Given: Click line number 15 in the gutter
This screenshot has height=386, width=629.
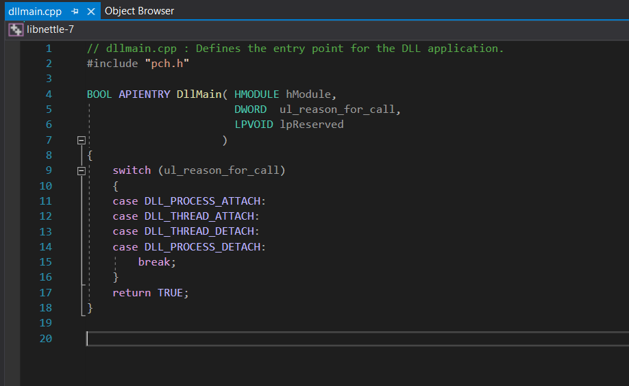Looking at the screenshot, I should 46,262.
